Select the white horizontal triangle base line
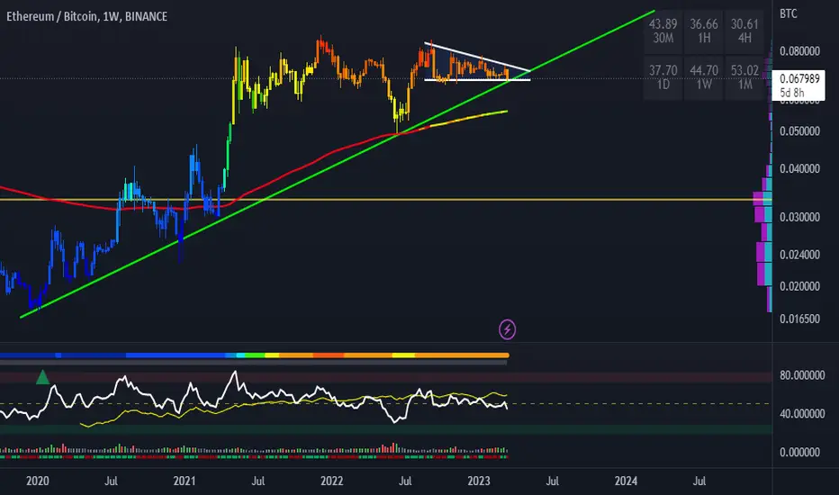 pyautogui.click(x=477, y=80)
